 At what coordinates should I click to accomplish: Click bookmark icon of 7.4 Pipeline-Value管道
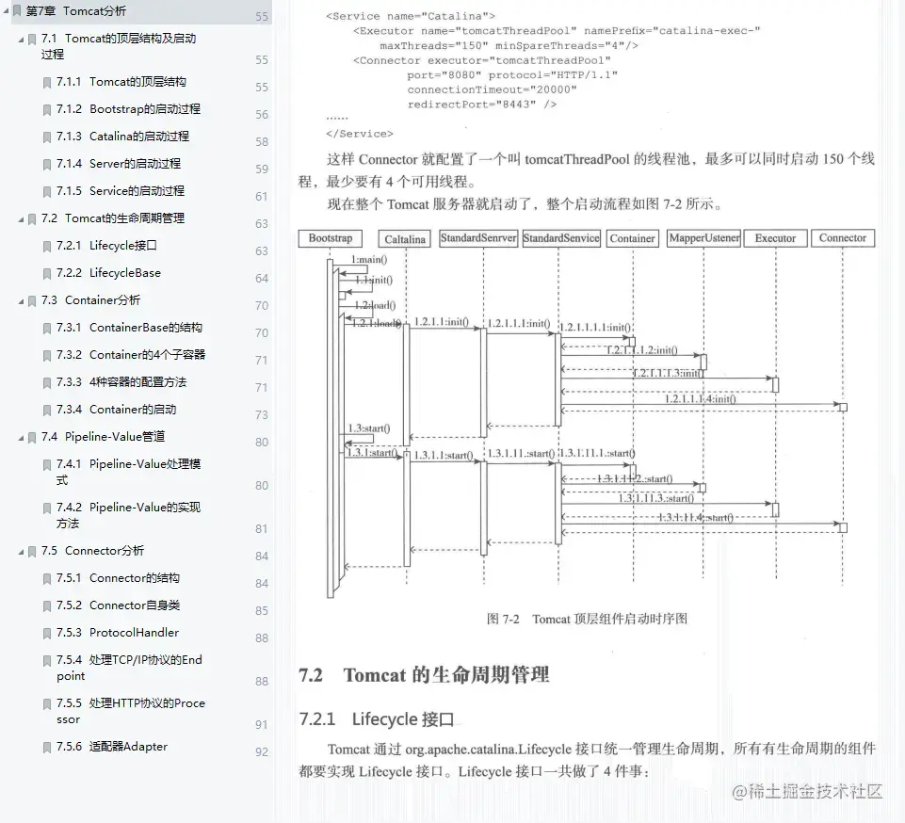coord(32,438)
